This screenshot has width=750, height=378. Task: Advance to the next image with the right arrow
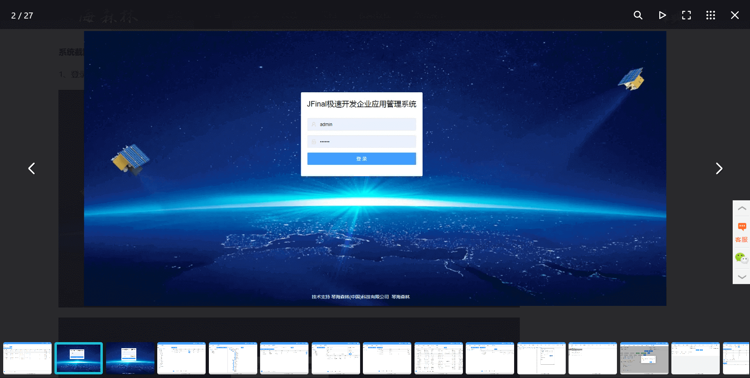pyautogui.click(x=719, y=168)
